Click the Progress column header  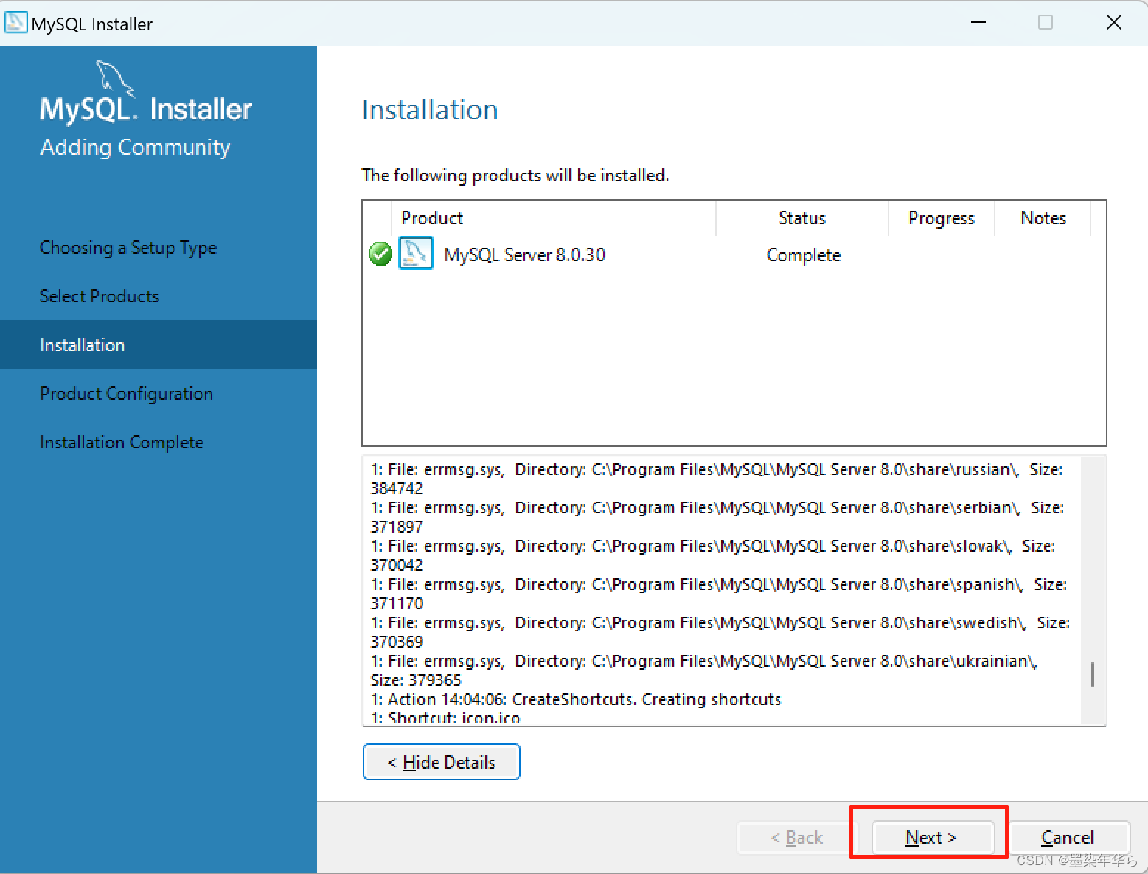(x=942, y=218)
